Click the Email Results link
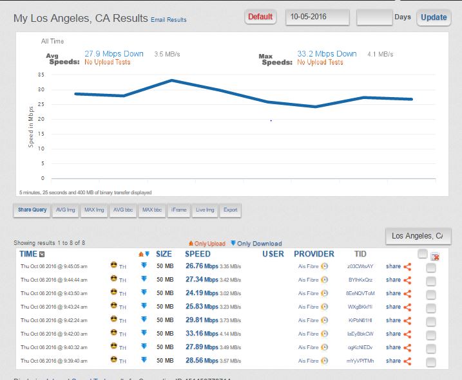Screen dimensions: 462x380 pyautogui.click(x=169, y=20)
